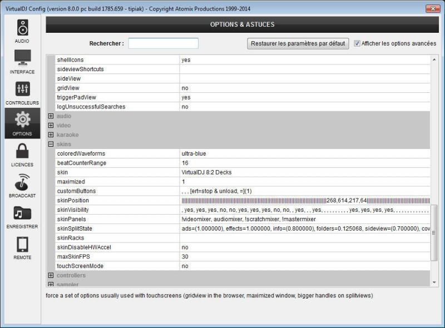
Task: Click the scrollbar down arrow
Action: click(x=434, y=282)
